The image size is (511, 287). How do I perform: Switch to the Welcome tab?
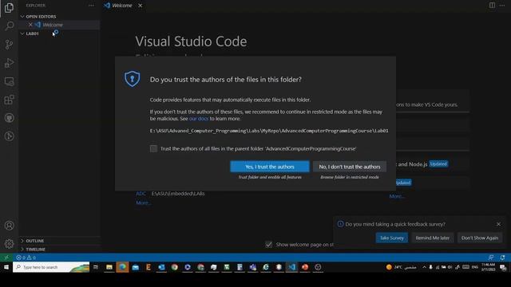point(122,6)
